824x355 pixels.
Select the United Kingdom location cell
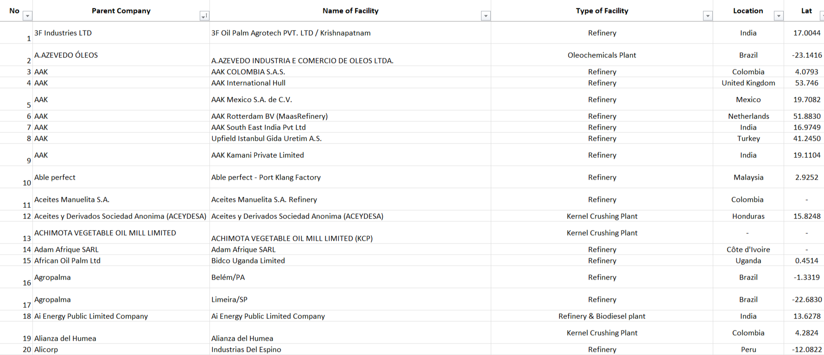click(x=748, y=83)
